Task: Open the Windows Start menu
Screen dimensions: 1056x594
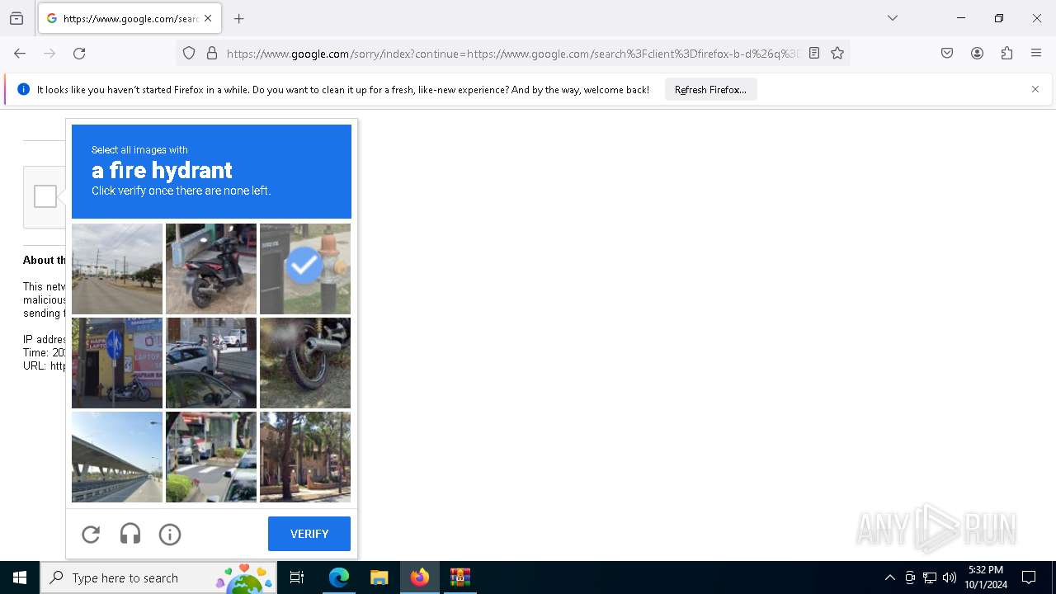Action: pyautogui.click(x=20, y=577)
